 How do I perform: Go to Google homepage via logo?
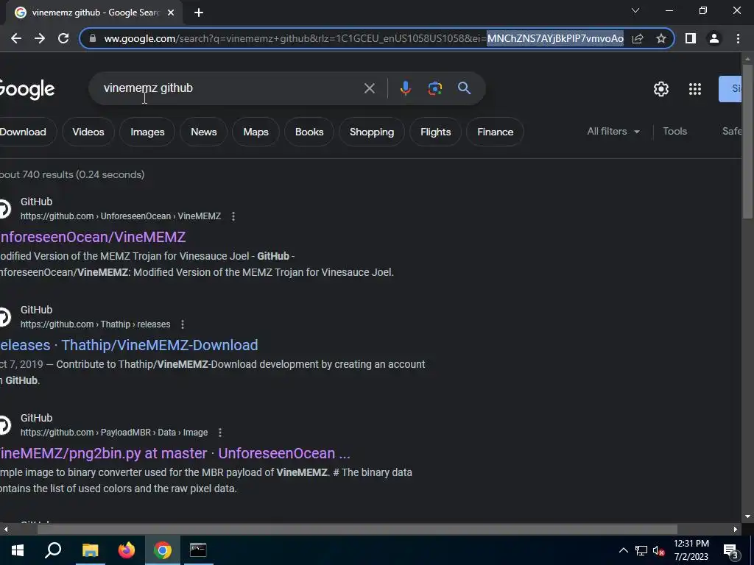click(x=27, y=89)
